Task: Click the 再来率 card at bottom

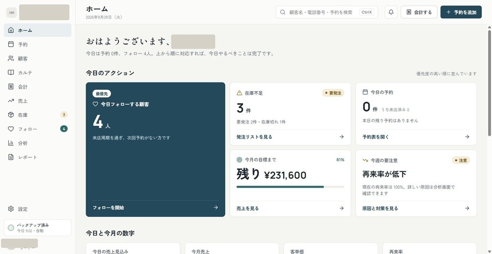Action: (x=430, y=248)
